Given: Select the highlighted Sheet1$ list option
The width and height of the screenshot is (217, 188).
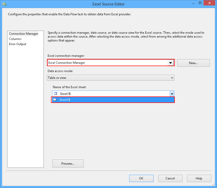Looking at the screenshot, I should click(113, 100).
